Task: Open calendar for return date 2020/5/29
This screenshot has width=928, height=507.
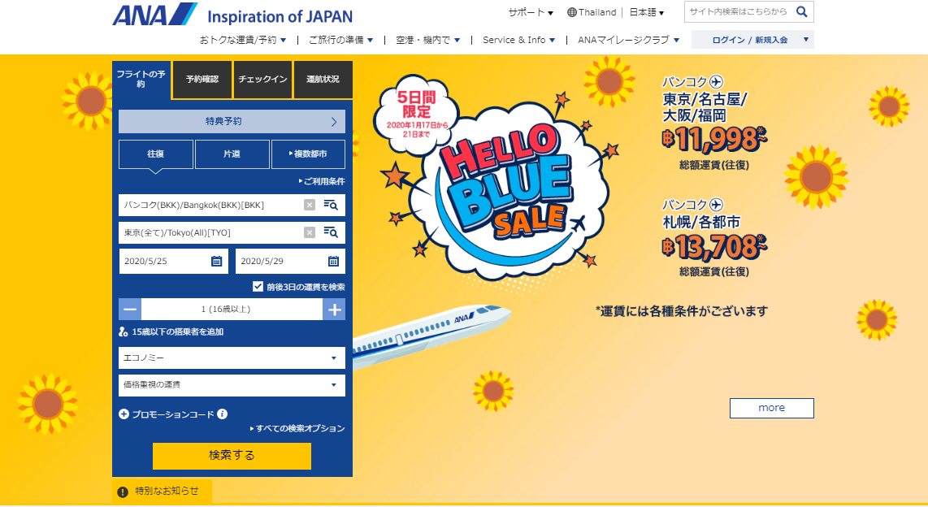Action: pos(333,262)
